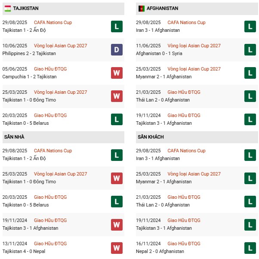The image size is (259, 259).
Task: Click the W badge for Tajikistan 4-0 Nepal
Action: click(x=116, y=247)
